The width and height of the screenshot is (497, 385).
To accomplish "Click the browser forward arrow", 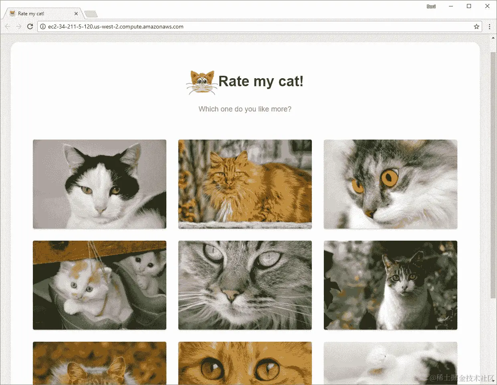I will pos(19,26).
